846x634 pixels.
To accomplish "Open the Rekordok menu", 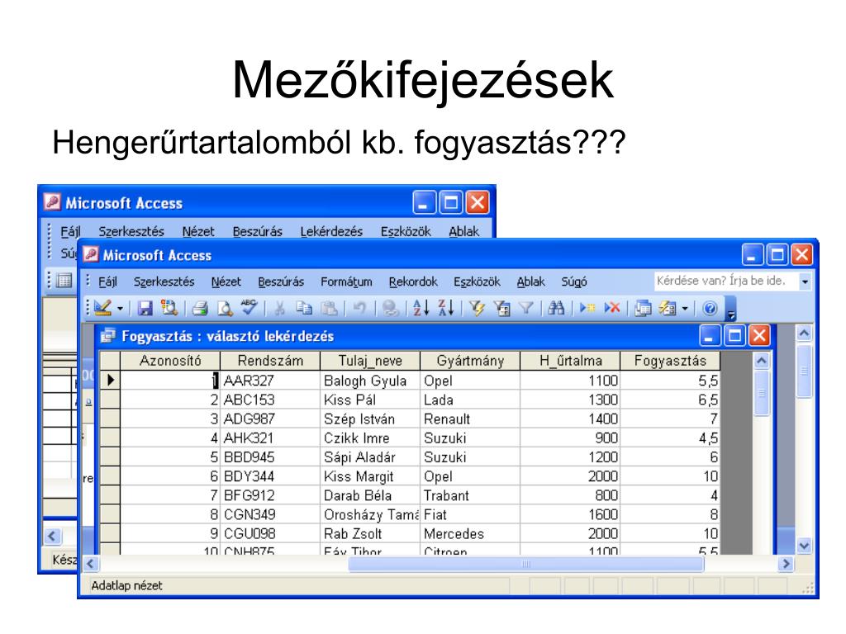I will (413, 282).
